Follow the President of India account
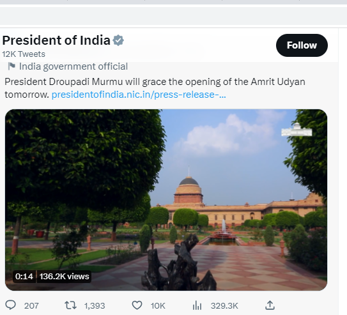The image size is (347, 315). pos(302,45)
